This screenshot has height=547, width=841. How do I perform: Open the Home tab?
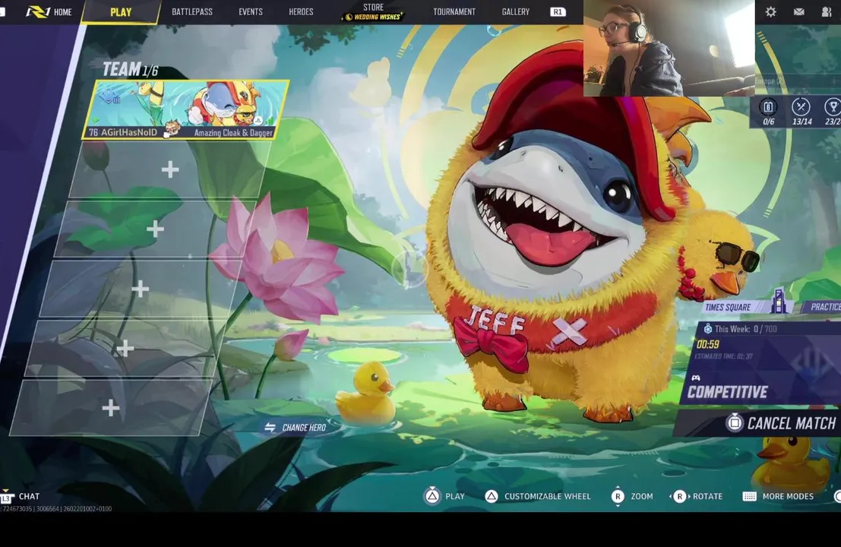63,12
